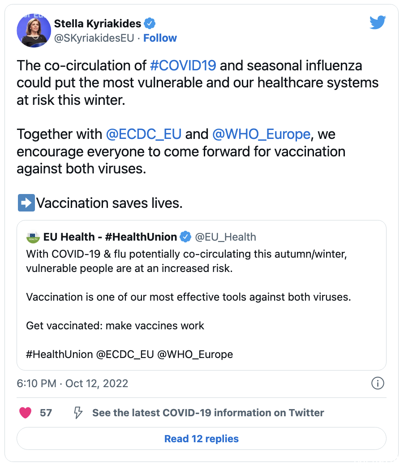
Task: Click the Twitter bird logo
Action: 377,22
